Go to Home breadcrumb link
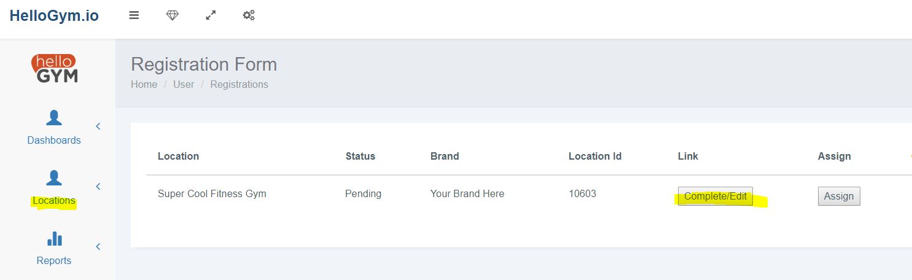The width and height of the screenshot is (912, 280). coord(144,84)
